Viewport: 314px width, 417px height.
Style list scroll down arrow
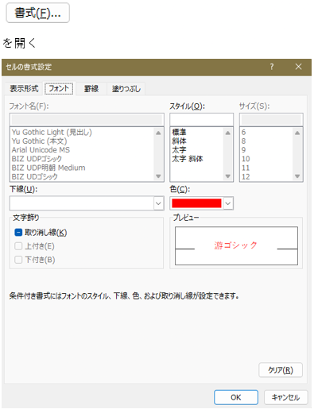pos(228,176)
